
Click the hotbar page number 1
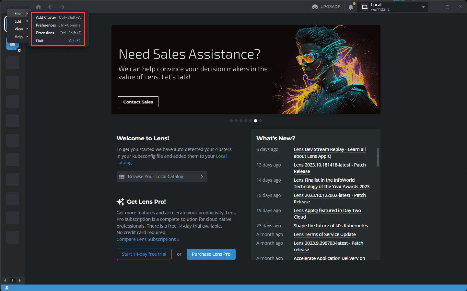[x=12, y=280]
